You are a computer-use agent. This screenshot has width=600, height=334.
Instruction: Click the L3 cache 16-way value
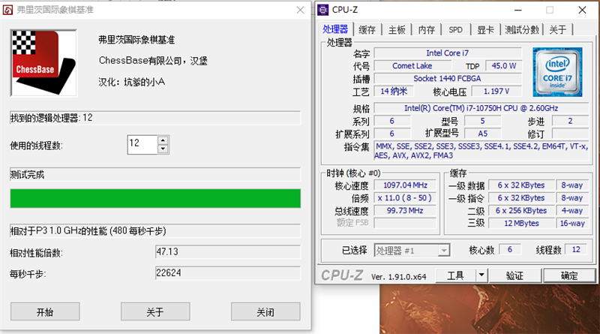(x=572, y=223)
